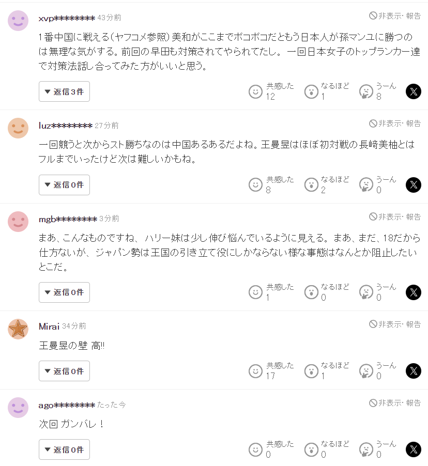
Task: Click 共感した smiley on xvp comment
Action: pyautogui.click(x=255, y=91)
